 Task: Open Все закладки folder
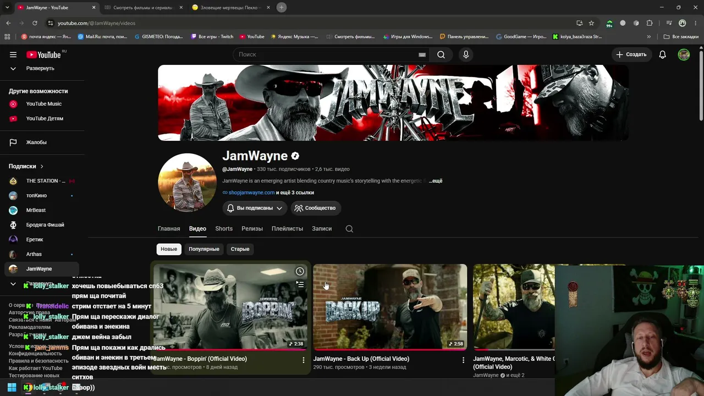[681, 37]
